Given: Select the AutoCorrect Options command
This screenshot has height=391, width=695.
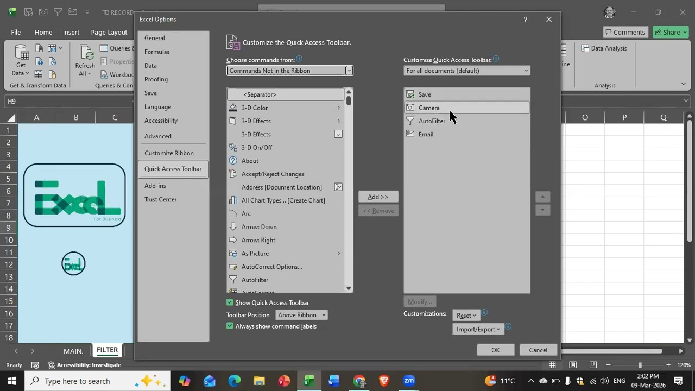Looking at the screenshot, I should click(286, 267).
